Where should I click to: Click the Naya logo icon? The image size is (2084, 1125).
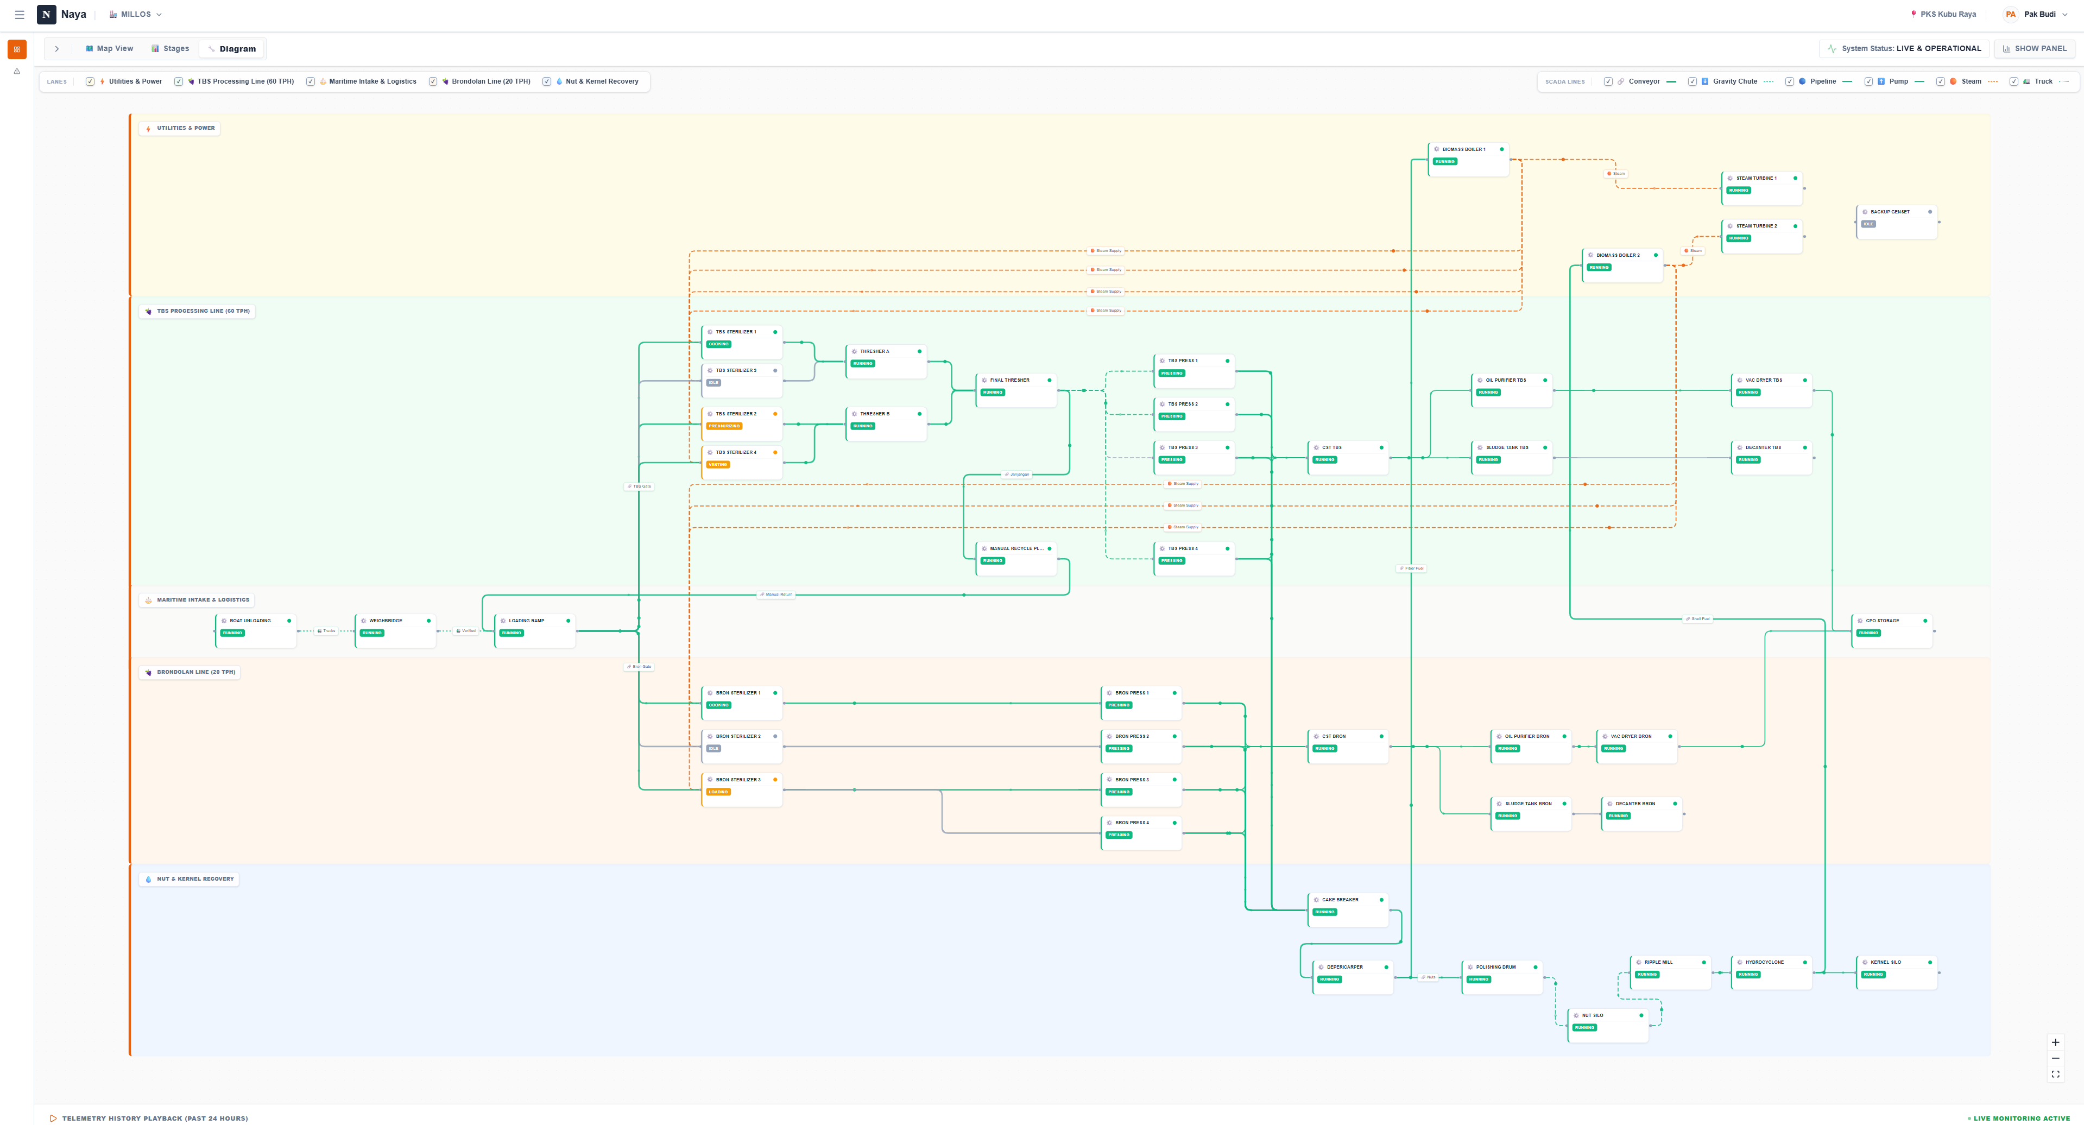click(x=46, y=15)
